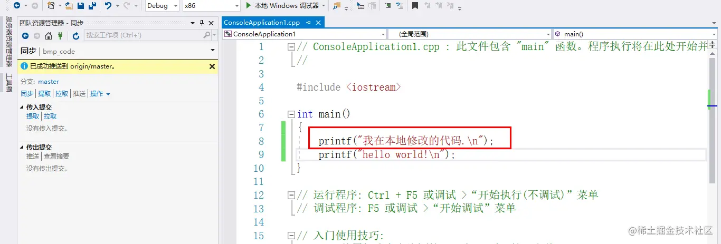This screenshot has height=244, width=721.
Task: Click the 同步 sync link
Action: pos(27,94)
